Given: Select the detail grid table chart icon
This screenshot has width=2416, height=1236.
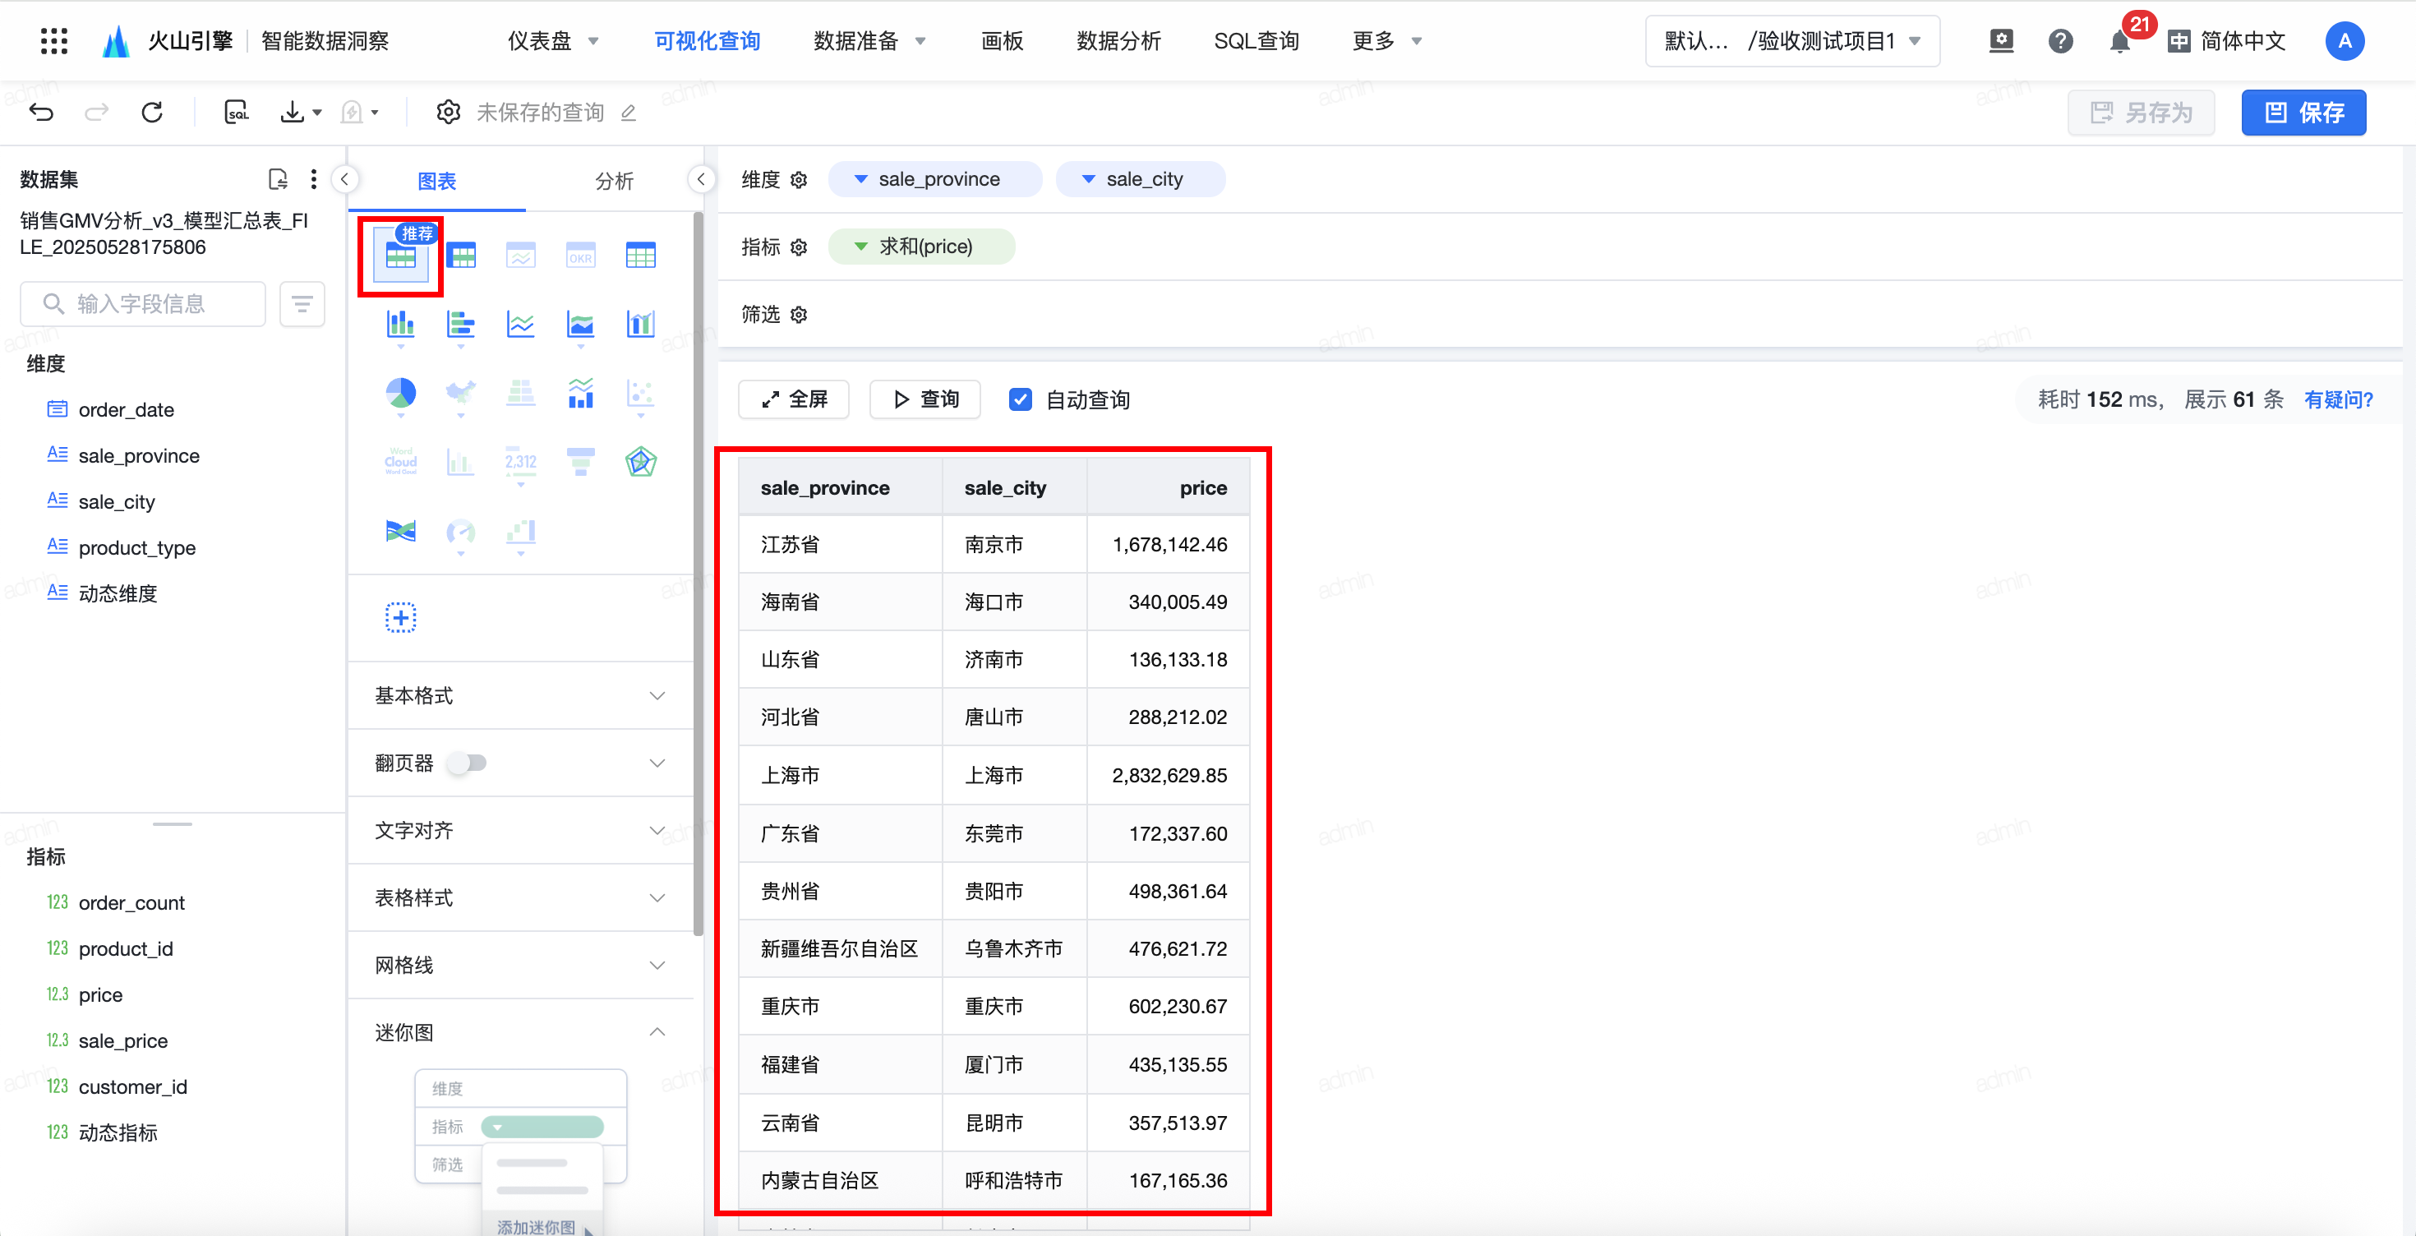Looking at the screenshot, I should 641,256.
